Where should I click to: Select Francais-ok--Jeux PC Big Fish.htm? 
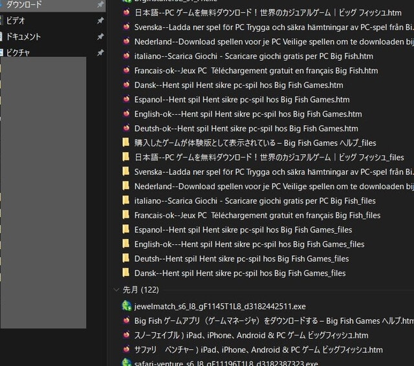click(x=256, y=71)
